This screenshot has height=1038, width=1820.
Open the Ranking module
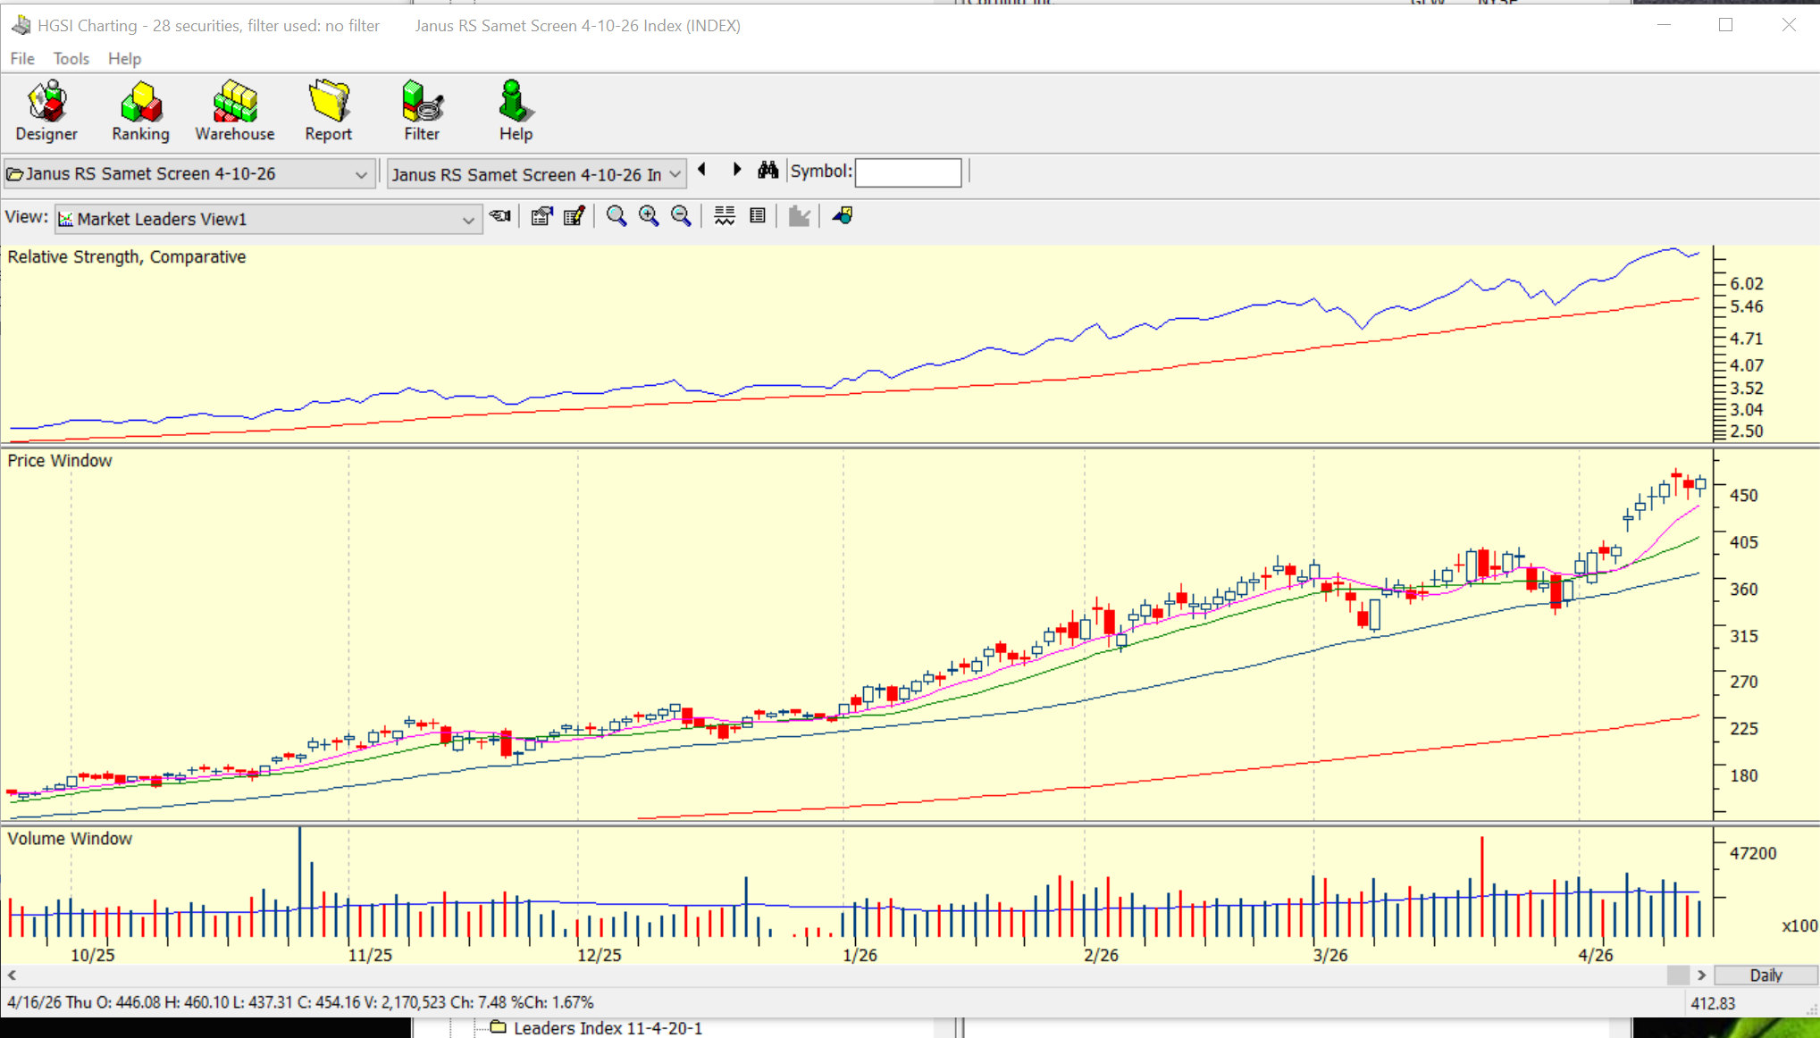[x=140, y=111]
